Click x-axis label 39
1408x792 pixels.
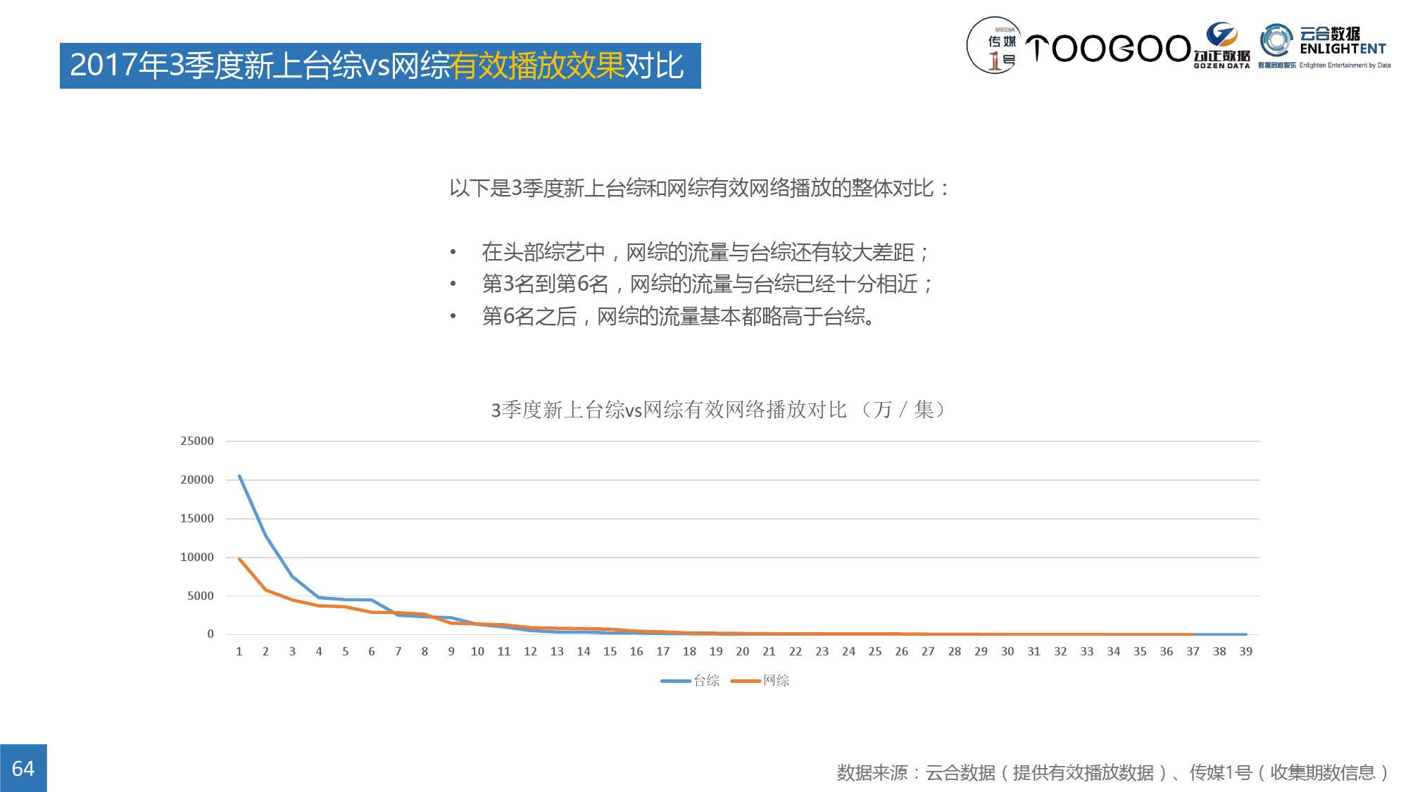point(1245,652)
